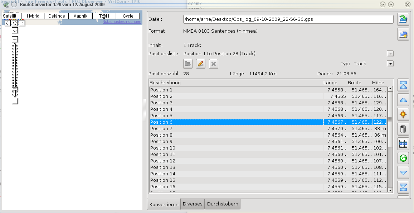Viewport: 414px width, 213px height.
Task: Click the move position down arrow icon
Action: (x=403, y=172)
